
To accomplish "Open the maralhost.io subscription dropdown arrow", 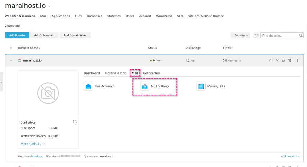I will tap(49, 6).
